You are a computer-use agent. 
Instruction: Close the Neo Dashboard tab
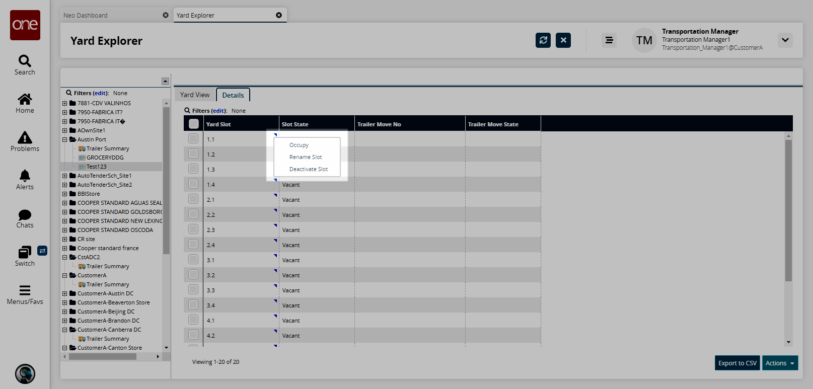(x=166, y=15)
